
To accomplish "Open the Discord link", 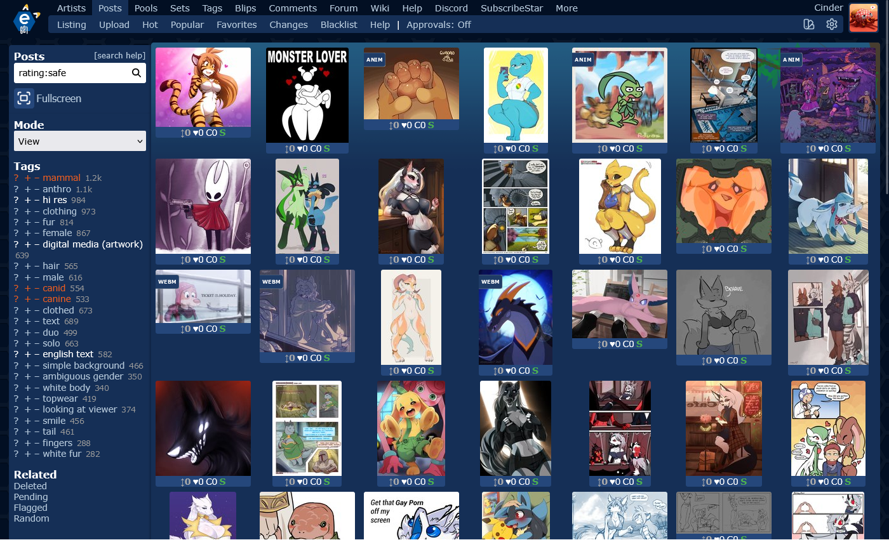I will coord(451,8).
